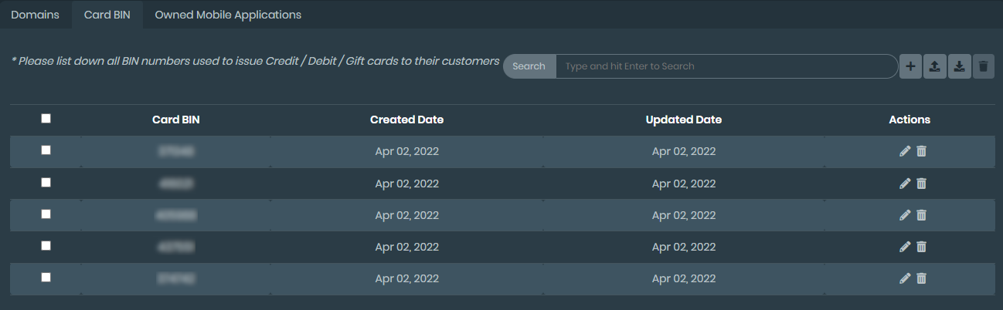Check the first row's checkbox

point(46,150)
